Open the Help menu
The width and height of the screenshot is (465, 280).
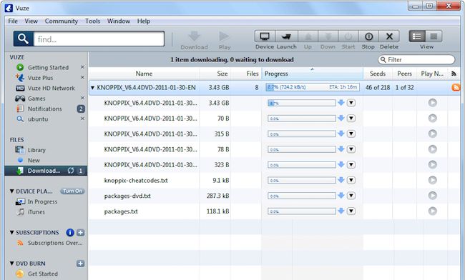click(144, 21)
